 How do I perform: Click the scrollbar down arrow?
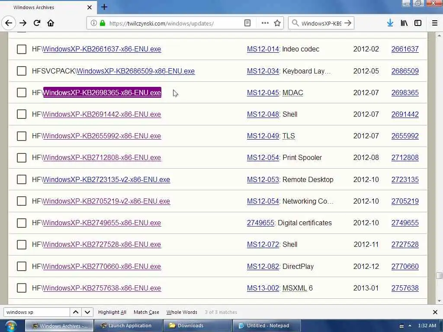pos(439,301)
